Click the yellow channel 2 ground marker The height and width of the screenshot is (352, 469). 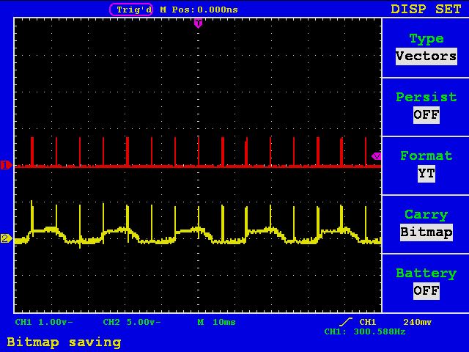(6, 238)
